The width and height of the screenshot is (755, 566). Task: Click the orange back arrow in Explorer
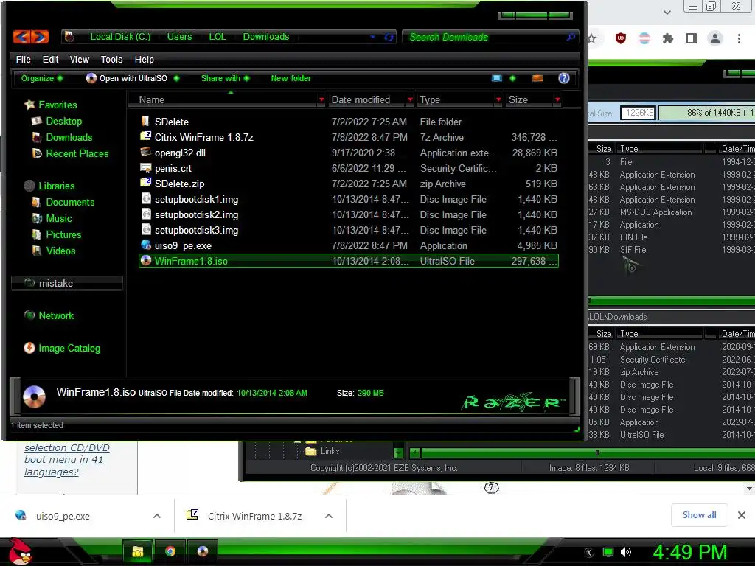pyautogui.click(x=21, y=37)
